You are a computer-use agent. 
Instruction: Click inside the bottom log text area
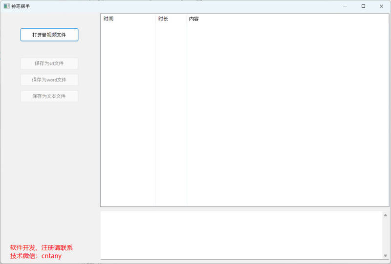(x=241, y=235)
